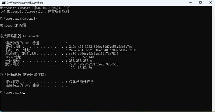Viewport: 215px width, 112px height.
Task: Click the link-local address fe80::496f
Action: point(93,54)
